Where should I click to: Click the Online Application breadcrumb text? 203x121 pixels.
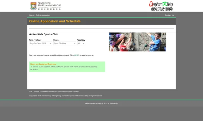(43, 15)
